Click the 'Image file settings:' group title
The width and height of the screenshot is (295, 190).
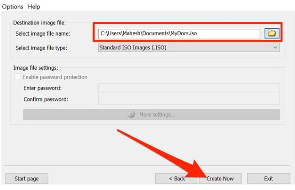coord(36,68)
